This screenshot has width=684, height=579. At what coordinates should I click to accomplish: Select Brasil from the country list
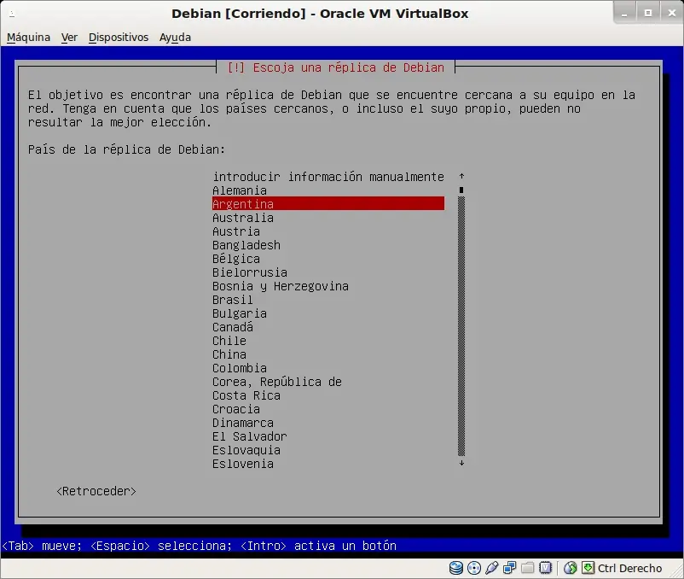(x=328, y=300)
